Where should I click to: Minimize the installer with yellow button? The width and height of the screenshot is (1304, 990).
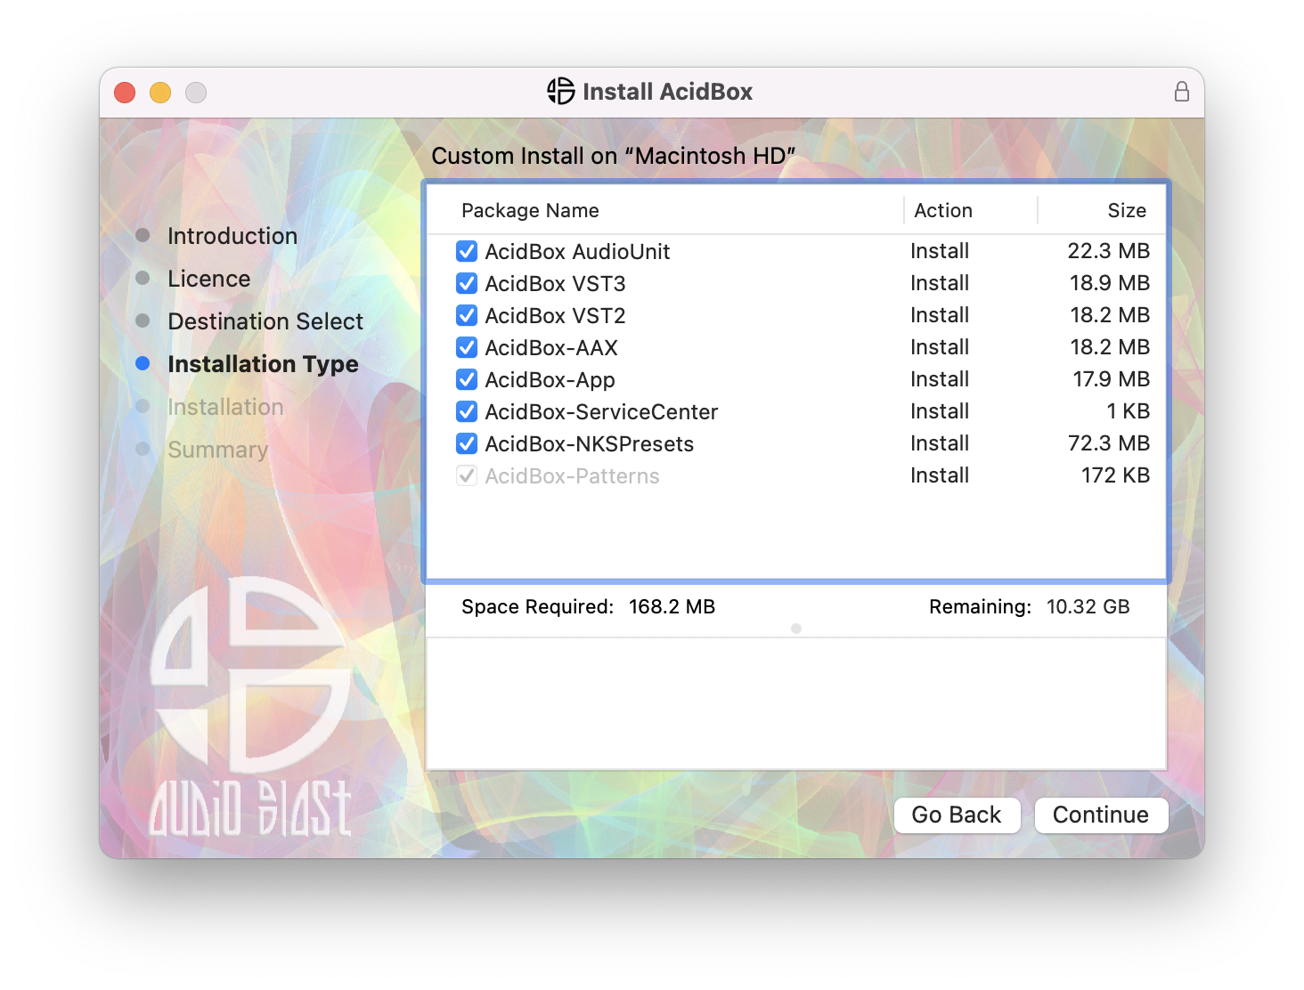[x=160, y=92]
